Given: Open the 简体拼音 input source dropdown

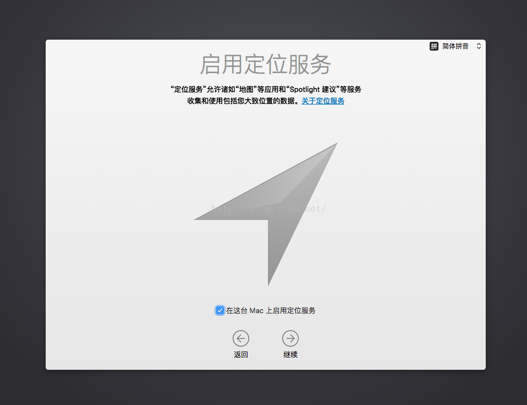Looking at the screenshot, I should pyautogui.click(x=455, y=46).
